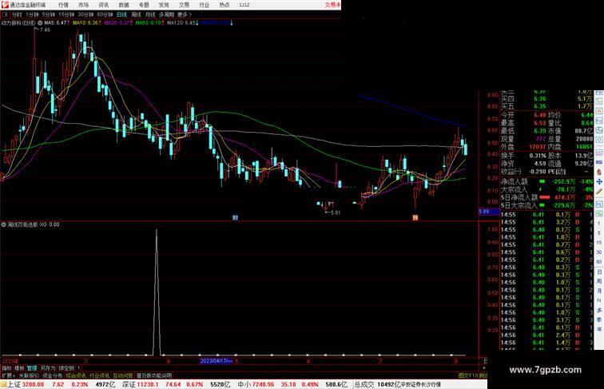Image resolution: width=604 pixels, height=389 pixels.
Task: Click the 上证 index in status bar
Action: click(x=14, y=384)
